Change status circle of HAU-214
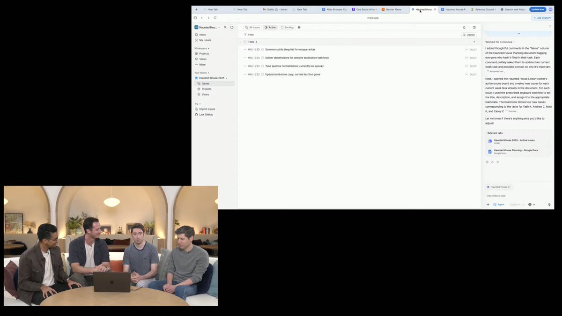This screenshot has height=316, width=562. tap(263, 58)
